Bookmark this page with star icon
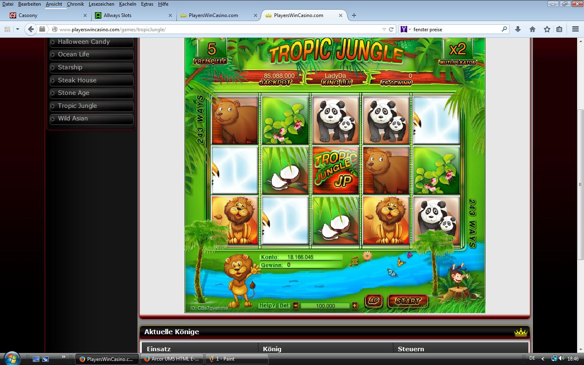The height and width of the screenshot is (365, 584). click(547, 29)
